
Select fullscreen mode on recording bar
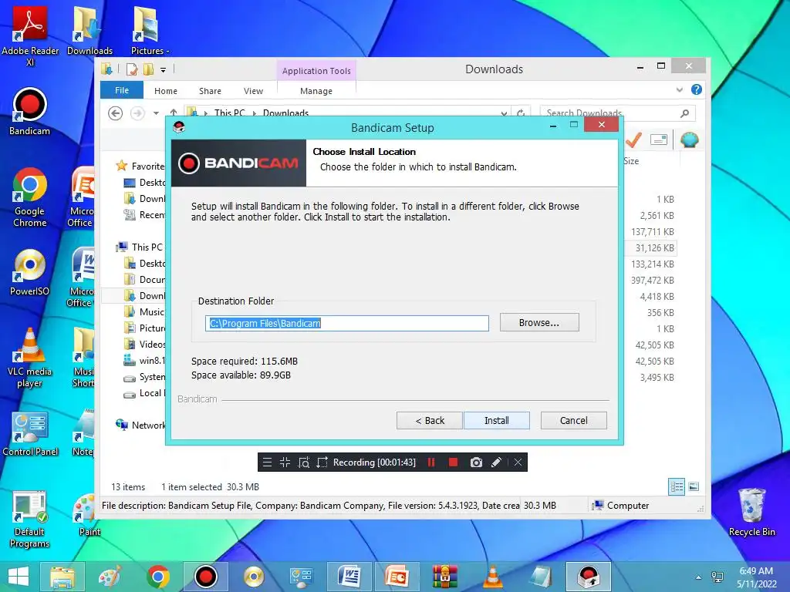[x=285, y=462]
